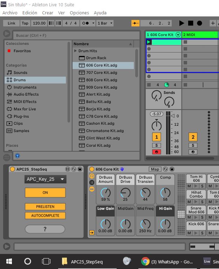219x269 pixels.
Task: Open the Crear menu
Action: tap(48, 13)
